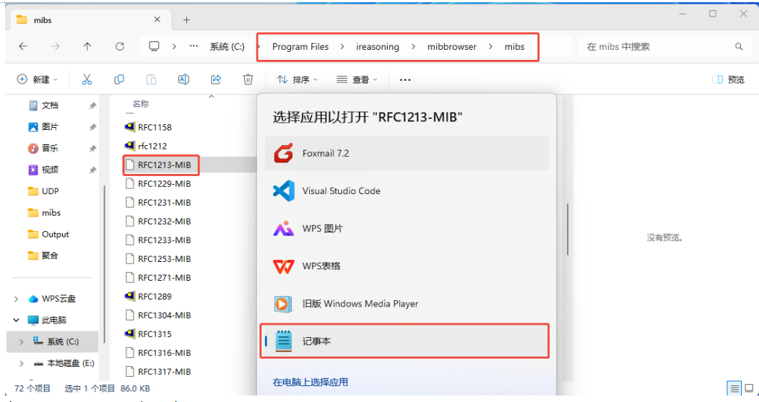Switch to large icons view in status bar

click(748, 388)
